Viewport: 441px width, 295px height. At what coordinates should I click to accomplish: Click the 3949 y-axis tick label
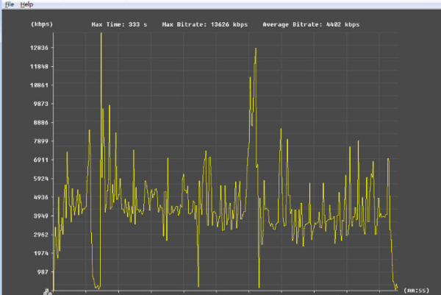point(40,216)
